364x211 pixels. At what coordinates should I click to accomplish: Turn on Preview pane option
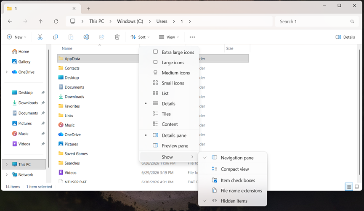(169, 145)
